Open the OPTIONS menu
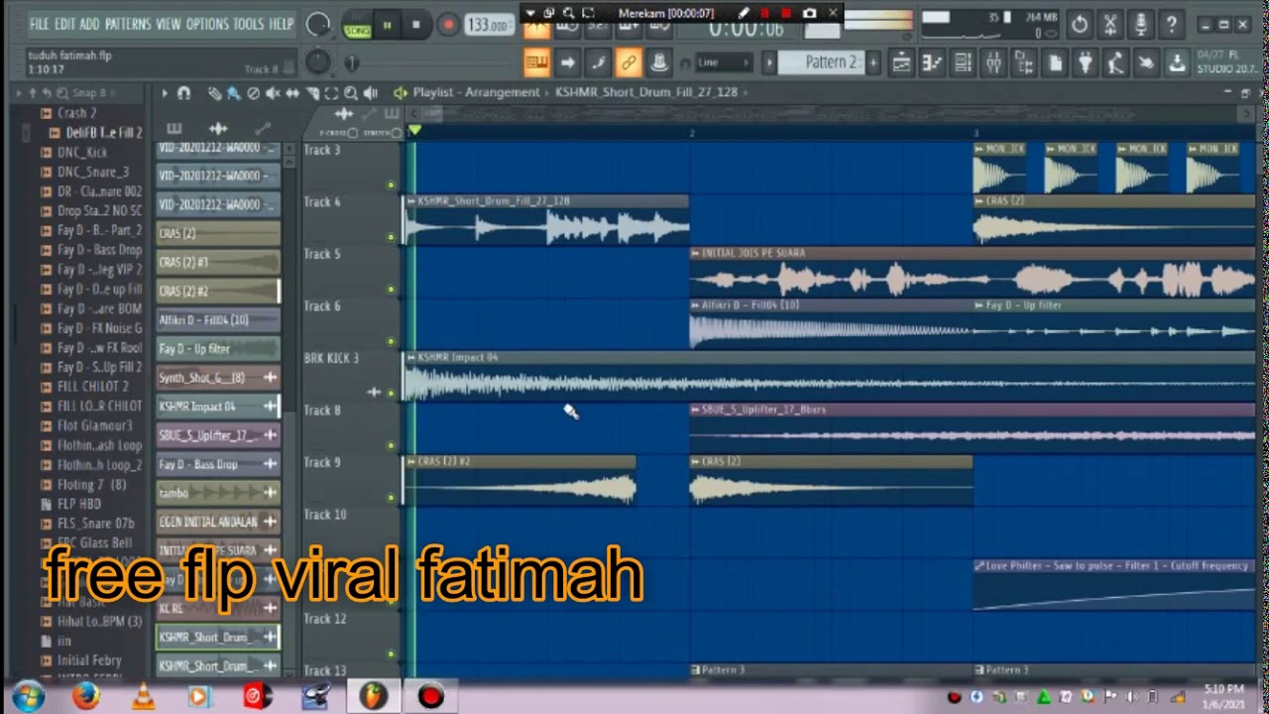The height and width of the screenshot is (714, 1269). [207, 24]
